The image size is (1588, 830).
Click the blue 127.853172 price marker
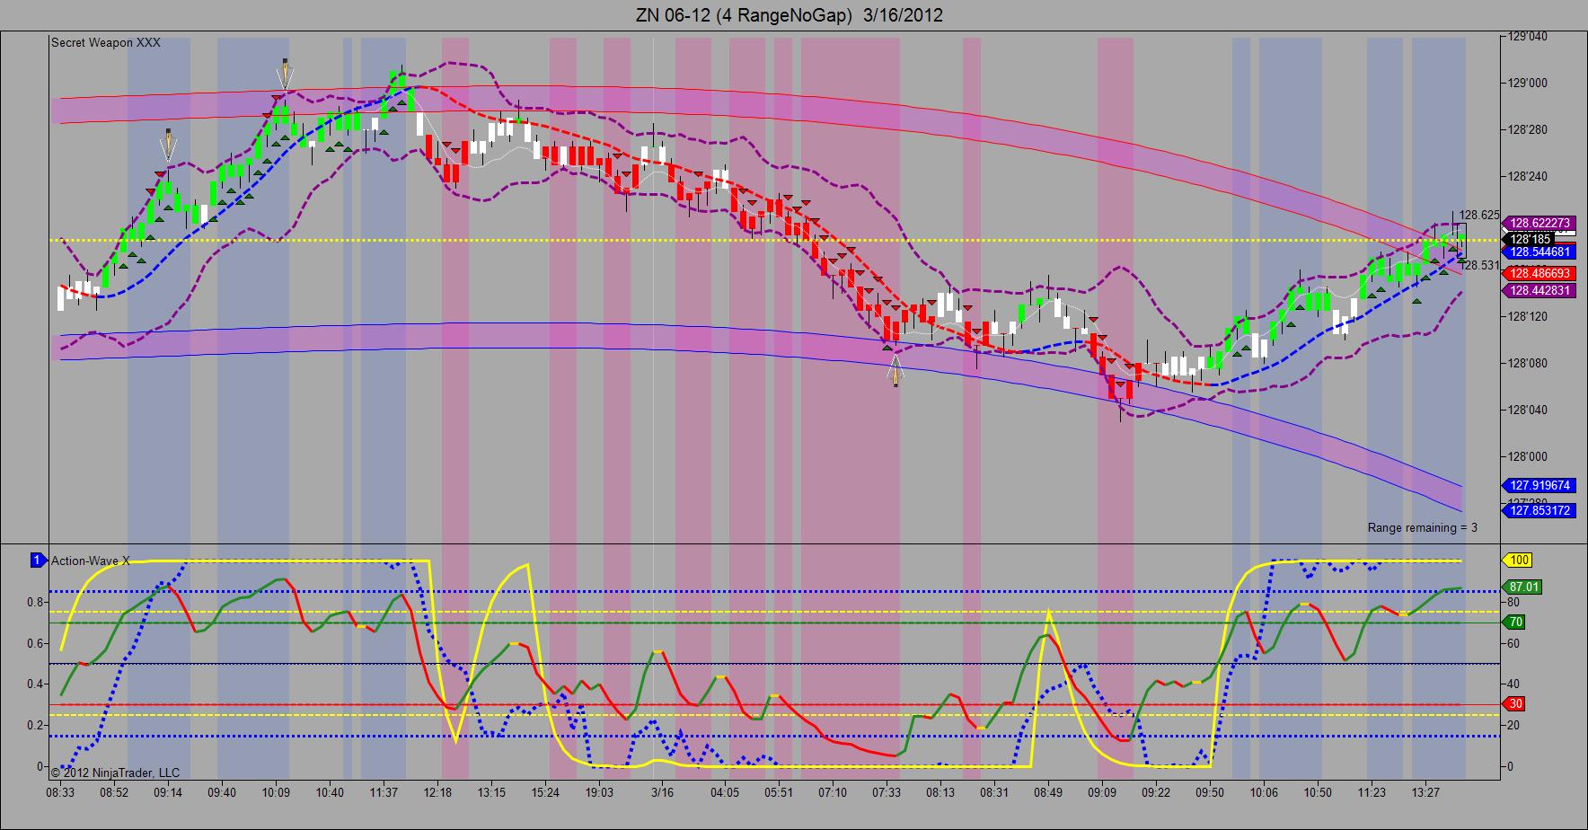click(x=1539, y=510)
